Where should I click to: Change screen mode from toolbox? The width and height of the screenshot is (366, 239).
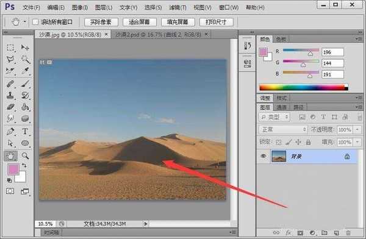coord(25,191)
